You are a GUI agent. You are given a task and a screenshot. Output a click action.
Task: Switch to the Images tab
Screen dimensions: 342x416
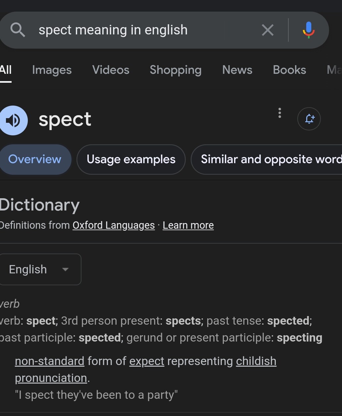click(x=52, y=70)
